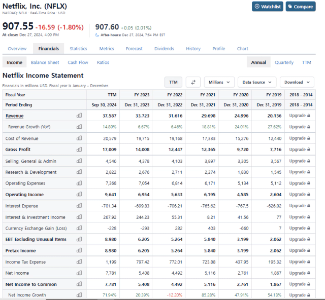This screenshot has height=300, width=325.
Task: Switch to the Forecast tab
Action: 134,49
